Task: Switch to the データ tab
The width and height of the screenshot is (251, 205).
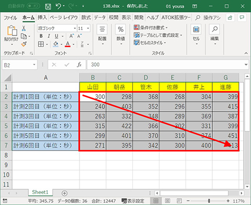Action: click(100, 17)
